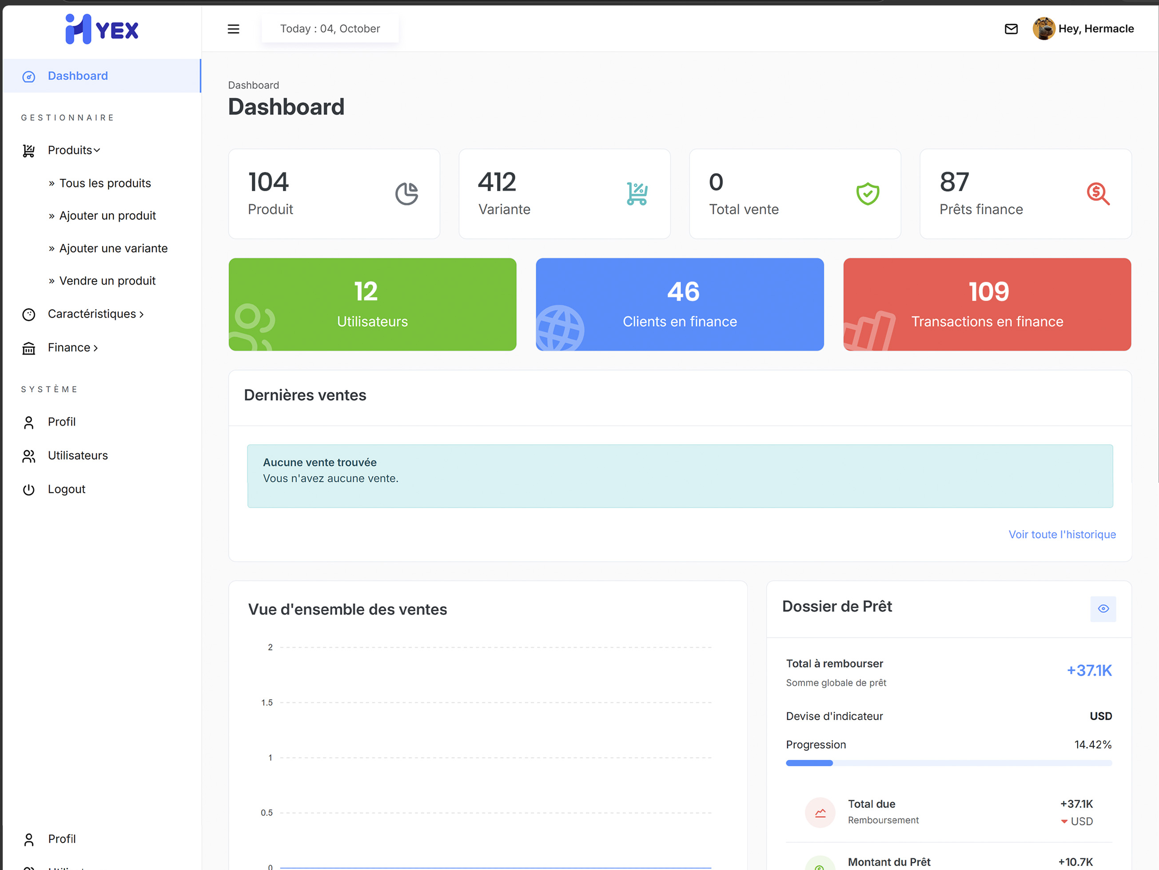The height and width of the screenshot is (870, 1159).
Task: Click the +37.1K total à rembourser value
Action: pyautogui.click(x=1089, y=670)
